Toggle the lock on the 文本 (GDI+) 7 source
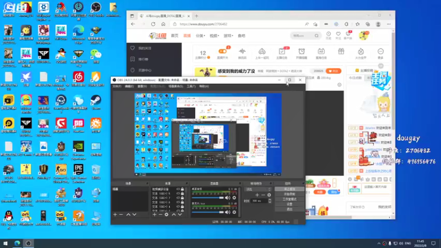 pos(182,198)
